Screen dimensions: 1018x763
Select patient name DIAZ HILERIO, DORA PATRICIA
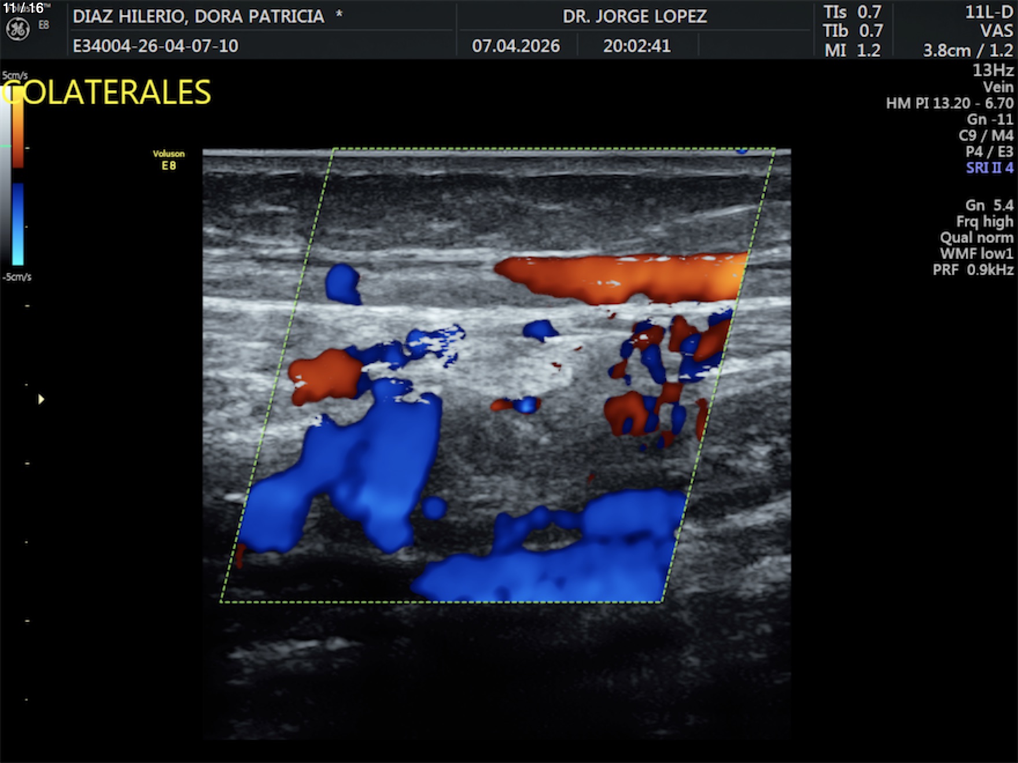tap(198, 16)
